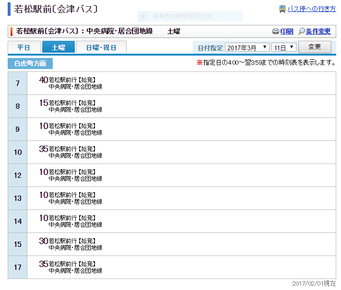Click the 17 o'clock hour cell
The image size is (341, 290).
(x=18, y=267)
